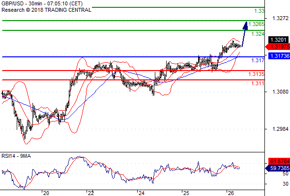Click the red 1.311 support label
This screenshot has height=196, width=290.
pos(258,83)
